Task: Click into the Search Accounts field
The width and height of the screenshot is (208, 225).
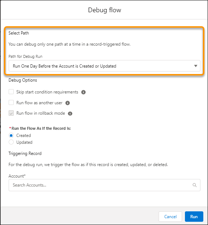Action: (x=104, y=185)
